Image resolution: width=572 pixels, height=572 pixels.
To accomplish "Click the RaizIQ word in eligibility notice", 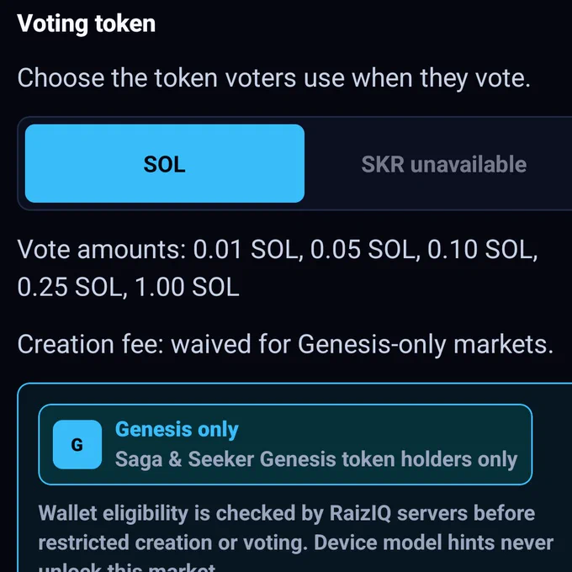I will [x=360, y=513].
